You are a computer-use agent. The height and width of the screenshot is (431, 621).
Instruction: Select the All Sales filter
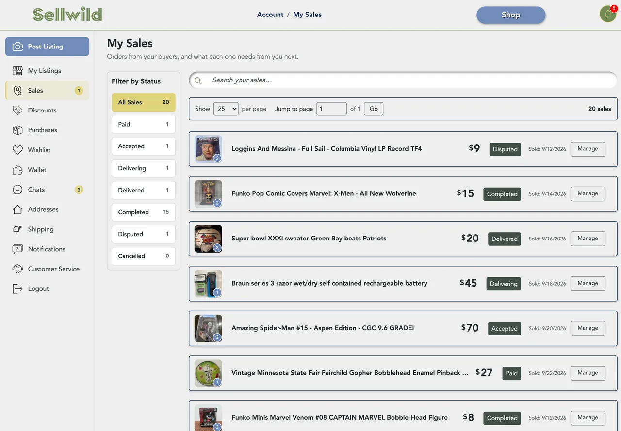[x=144, y=102]
